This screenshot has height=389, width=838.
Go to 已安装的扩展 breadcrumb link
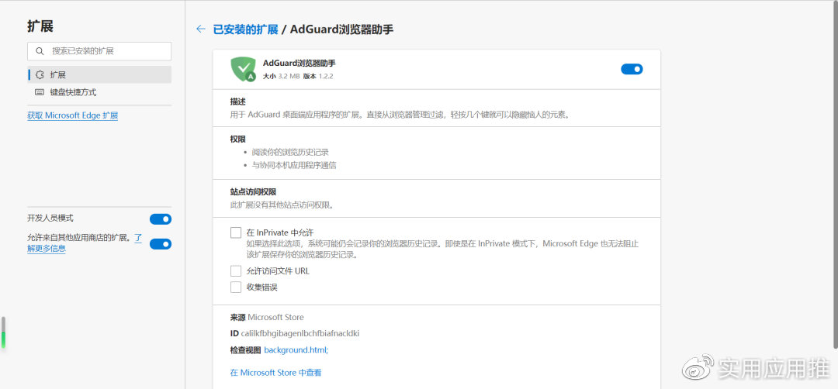click(x=245, y=29)
